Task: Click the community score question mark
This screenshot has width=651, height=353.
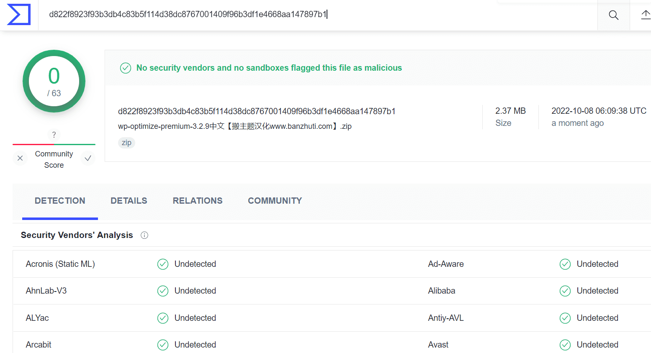Action: coord(54,135)
